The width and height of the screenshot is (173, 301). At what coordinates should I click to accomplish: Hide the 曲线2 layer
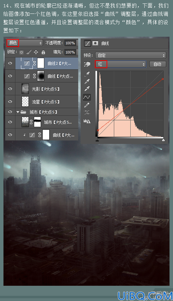[10, 63]
